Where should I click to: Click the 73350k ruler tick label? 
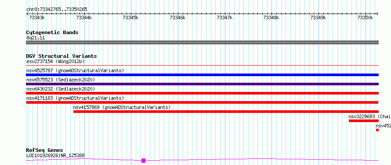[x=366, y=18]
